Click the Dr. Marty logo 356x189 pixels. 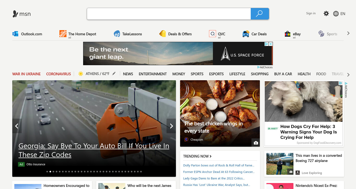(273, 129)
